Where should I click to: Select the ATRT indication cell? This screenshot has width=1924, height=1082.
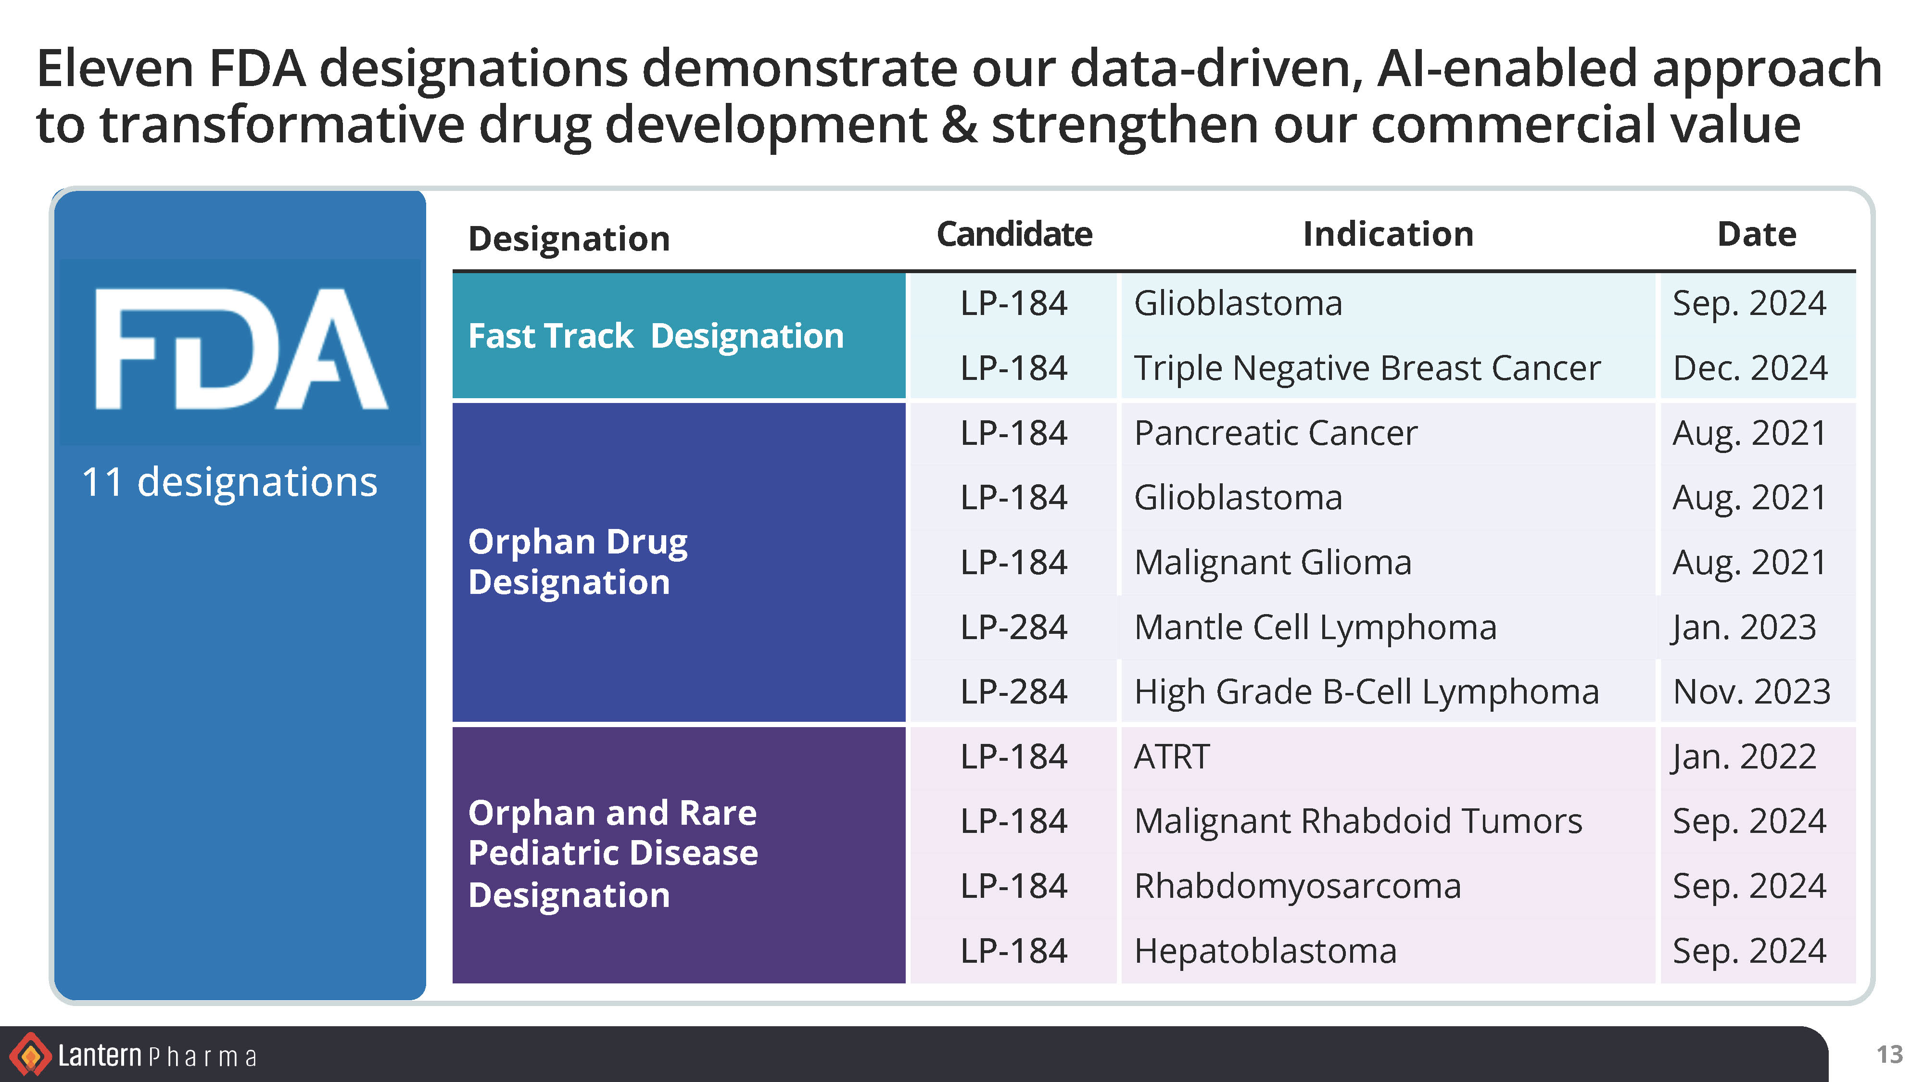click(x=1171, y=756)
